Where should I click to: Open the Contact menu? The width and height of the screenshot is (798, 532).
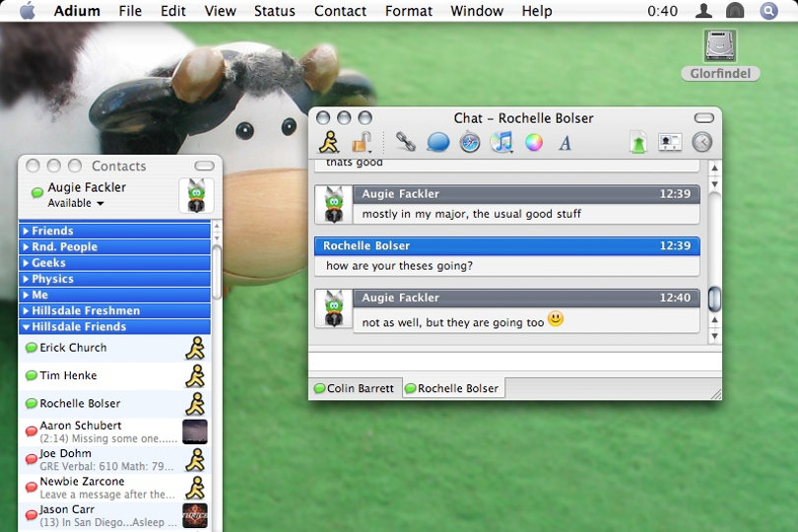tap(340, 11)
